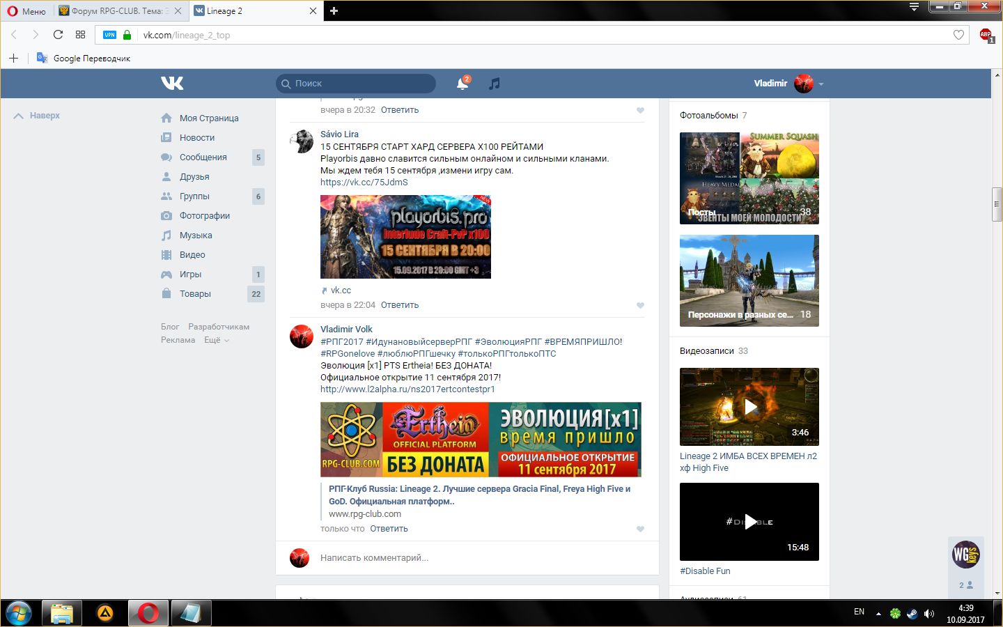Open the Adblock Plus extension icon
This screenshot has width=1003, height=627.
(986, 35)
